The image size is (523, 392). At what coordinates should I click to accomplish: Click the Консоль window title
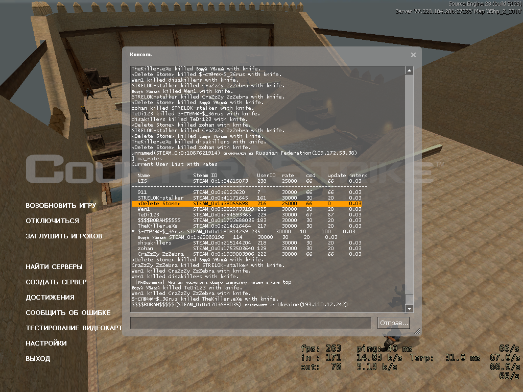tap(141, 54)
